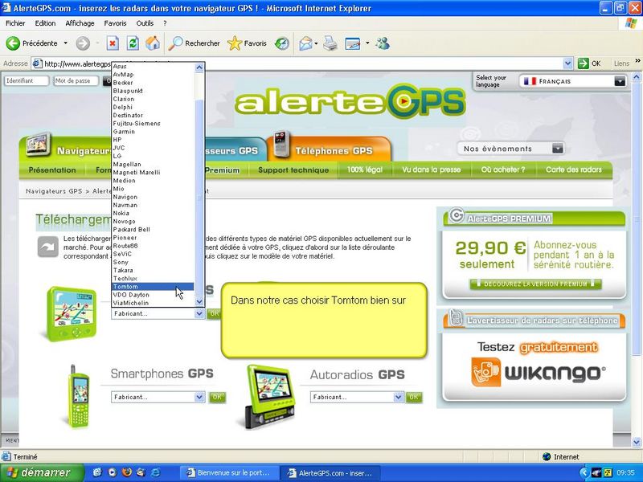Expand the address bar history dropdown
Viewport: 643px width, 482px height.
[x=568, y=63]
